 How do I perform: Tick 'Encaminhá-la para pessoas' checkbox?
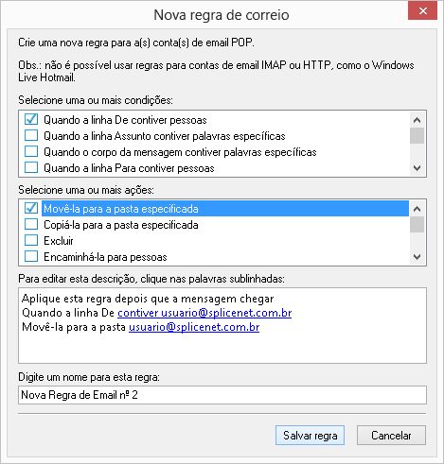tap(31, 257)
